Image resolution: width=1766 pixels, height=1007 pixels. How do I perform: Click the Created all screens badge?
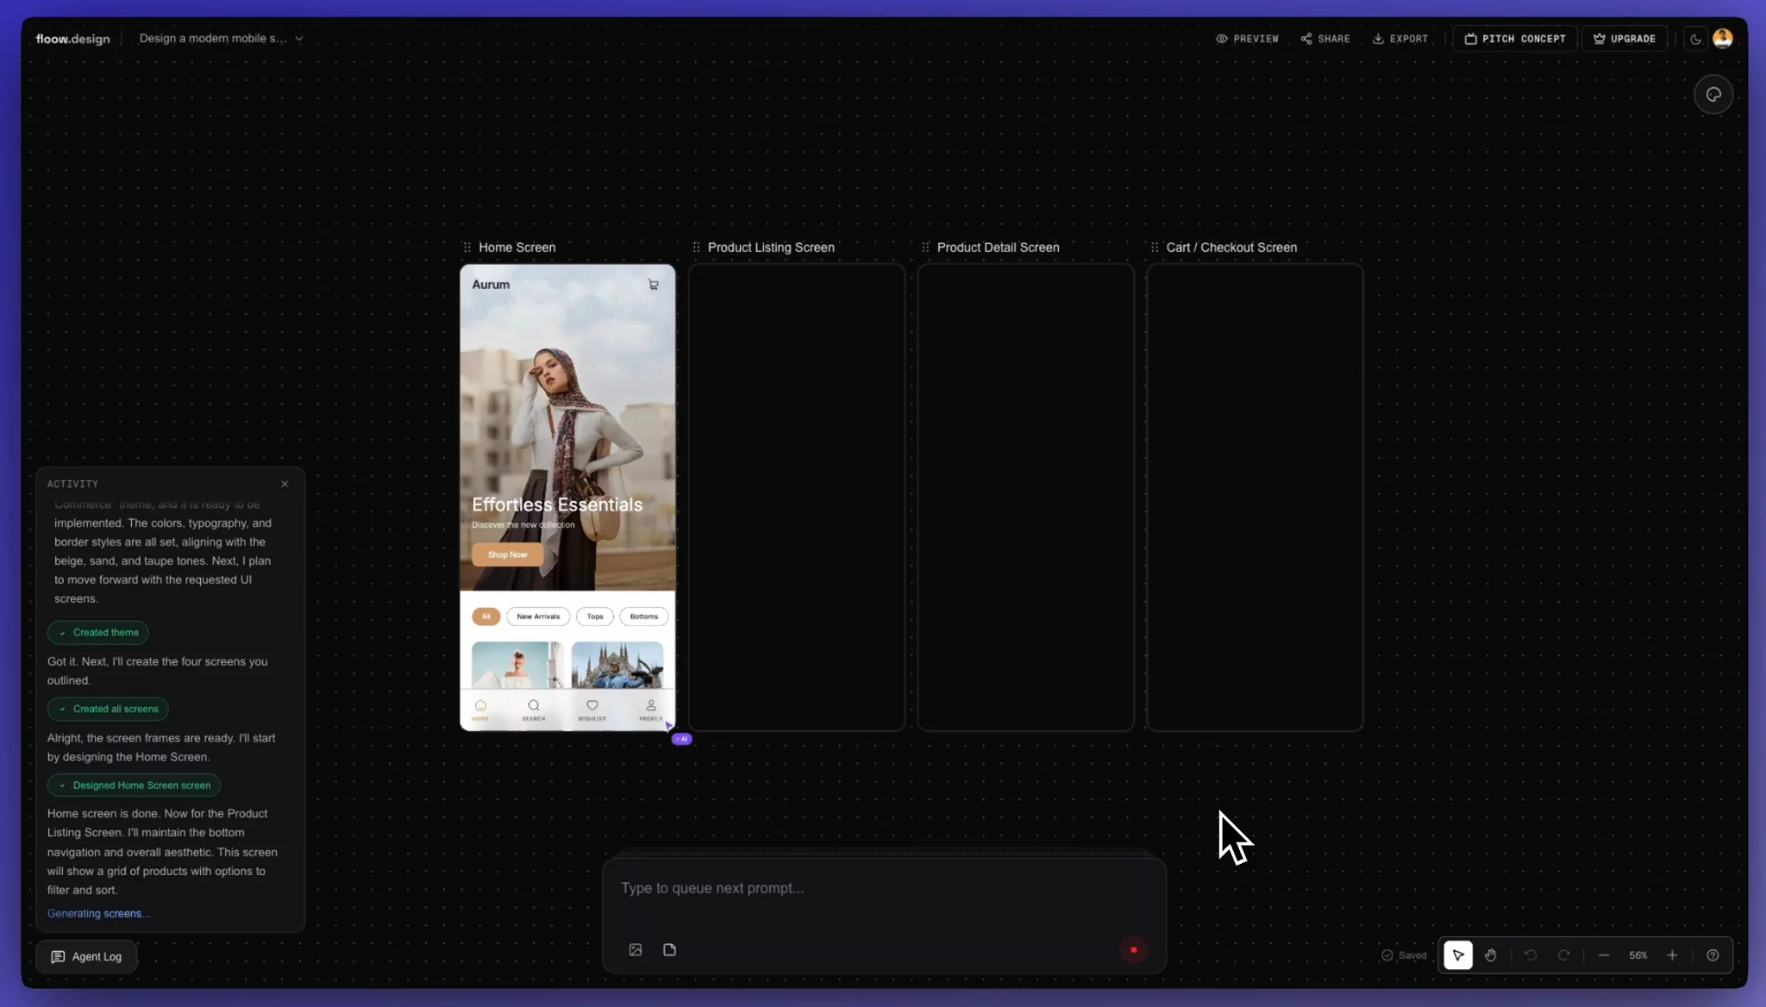(x=108, y=709)
